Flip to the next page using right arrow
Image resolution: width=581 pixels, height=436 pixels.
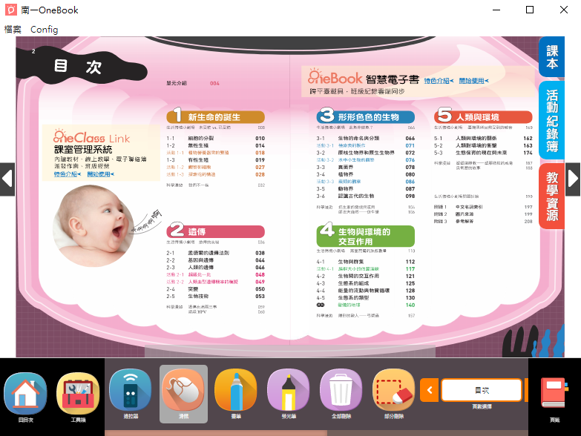pos(572,179)
